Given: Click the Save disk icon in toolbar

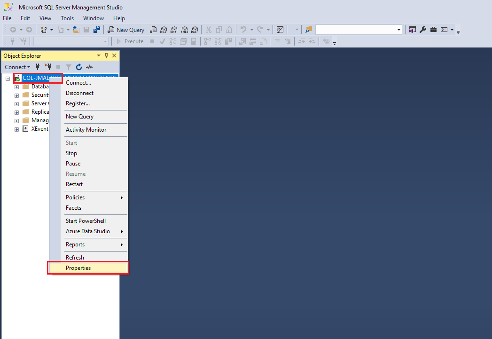Looking at the screenshot, I should (86, 30).
